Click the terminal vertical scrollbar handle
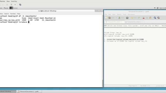This screenshot has height=93, width=166. point(102,83)
